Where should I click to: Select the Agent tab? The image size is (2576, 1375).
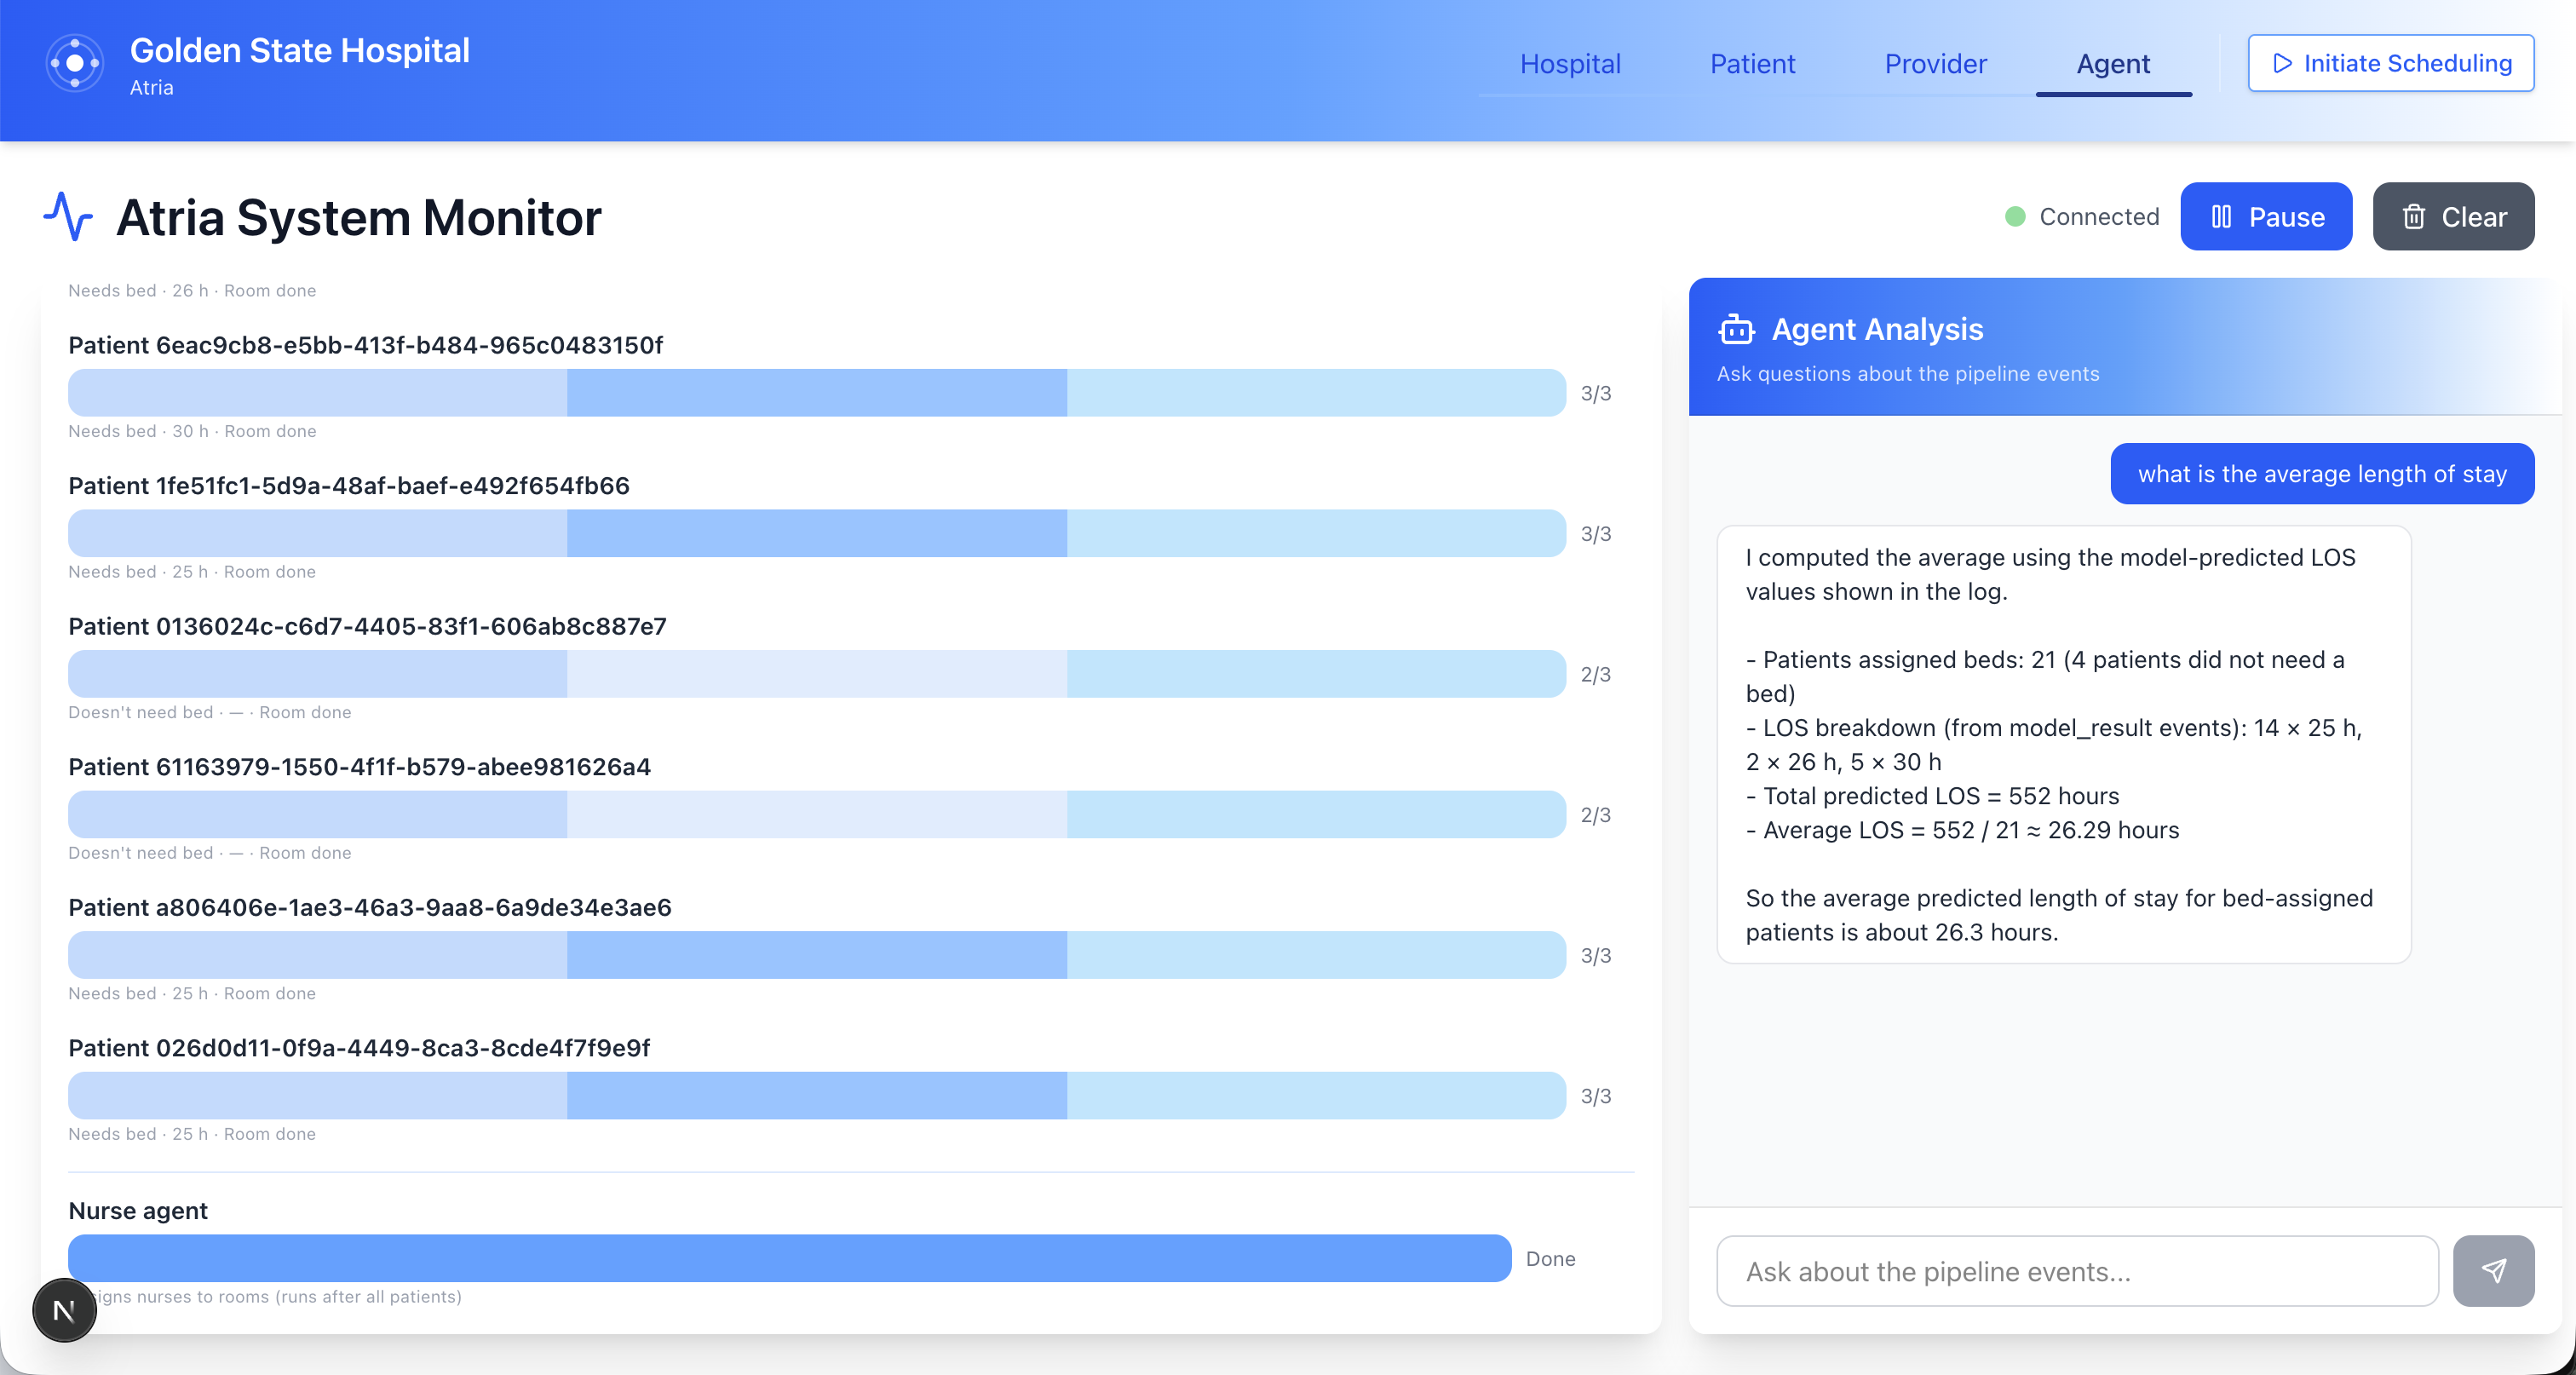pos(2112,64)
